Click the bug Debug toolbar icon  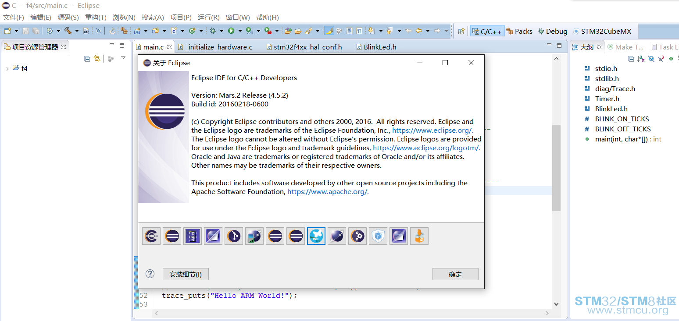[213, 31]
